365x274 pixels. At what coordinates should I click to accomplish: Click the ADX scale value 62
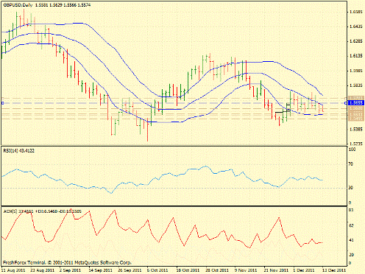pyautogui.click(x=351, y=225)
